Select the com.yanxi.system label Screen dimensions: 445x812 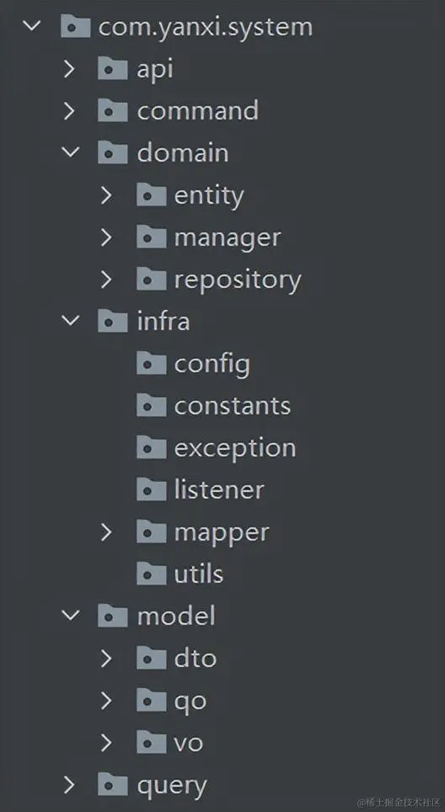pos(206,27)
